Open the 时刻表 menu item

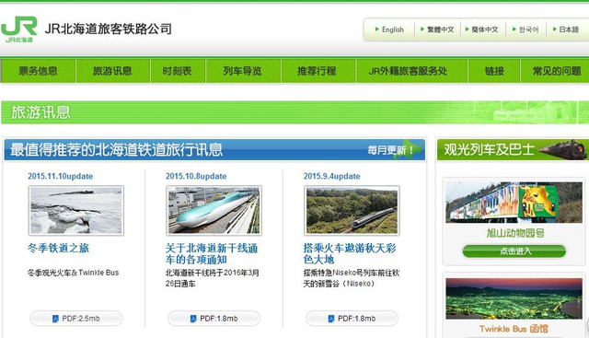(178, 71)
